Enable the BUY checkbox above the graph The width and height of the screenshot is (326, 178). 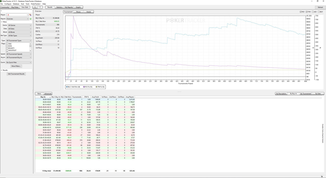tap(319, 12)
